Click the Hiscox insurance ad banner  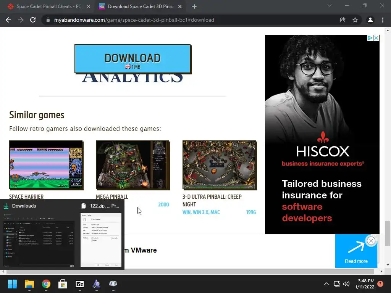[322, 134]
